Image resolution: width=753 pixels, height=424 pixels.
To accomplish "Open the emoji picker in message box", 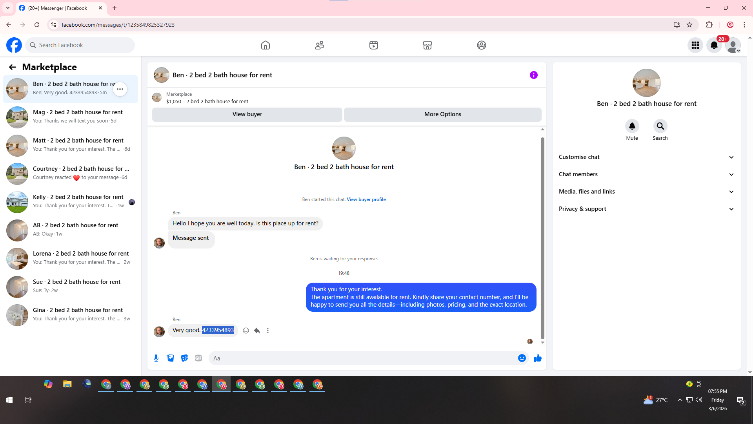I will (522, 358).
